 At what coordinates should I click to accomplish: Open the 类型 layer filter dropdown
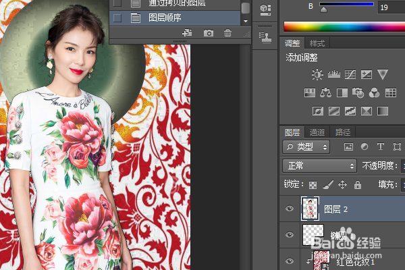point(306,147)
